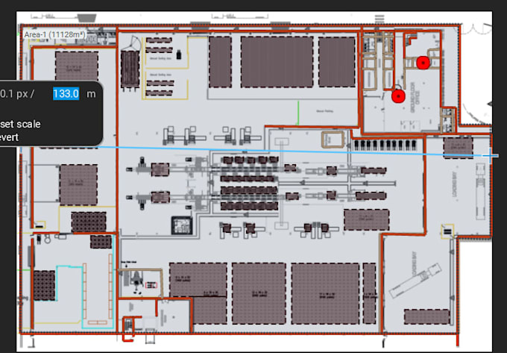The image size is (507, 353).
Task: Click the upper red circular marker in the office
Action: coord(423,63)
